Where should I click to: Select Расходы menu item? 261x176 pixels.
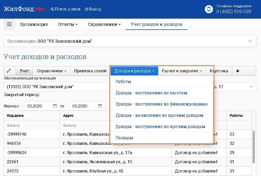pyautogui.click(x=124, y=138)
